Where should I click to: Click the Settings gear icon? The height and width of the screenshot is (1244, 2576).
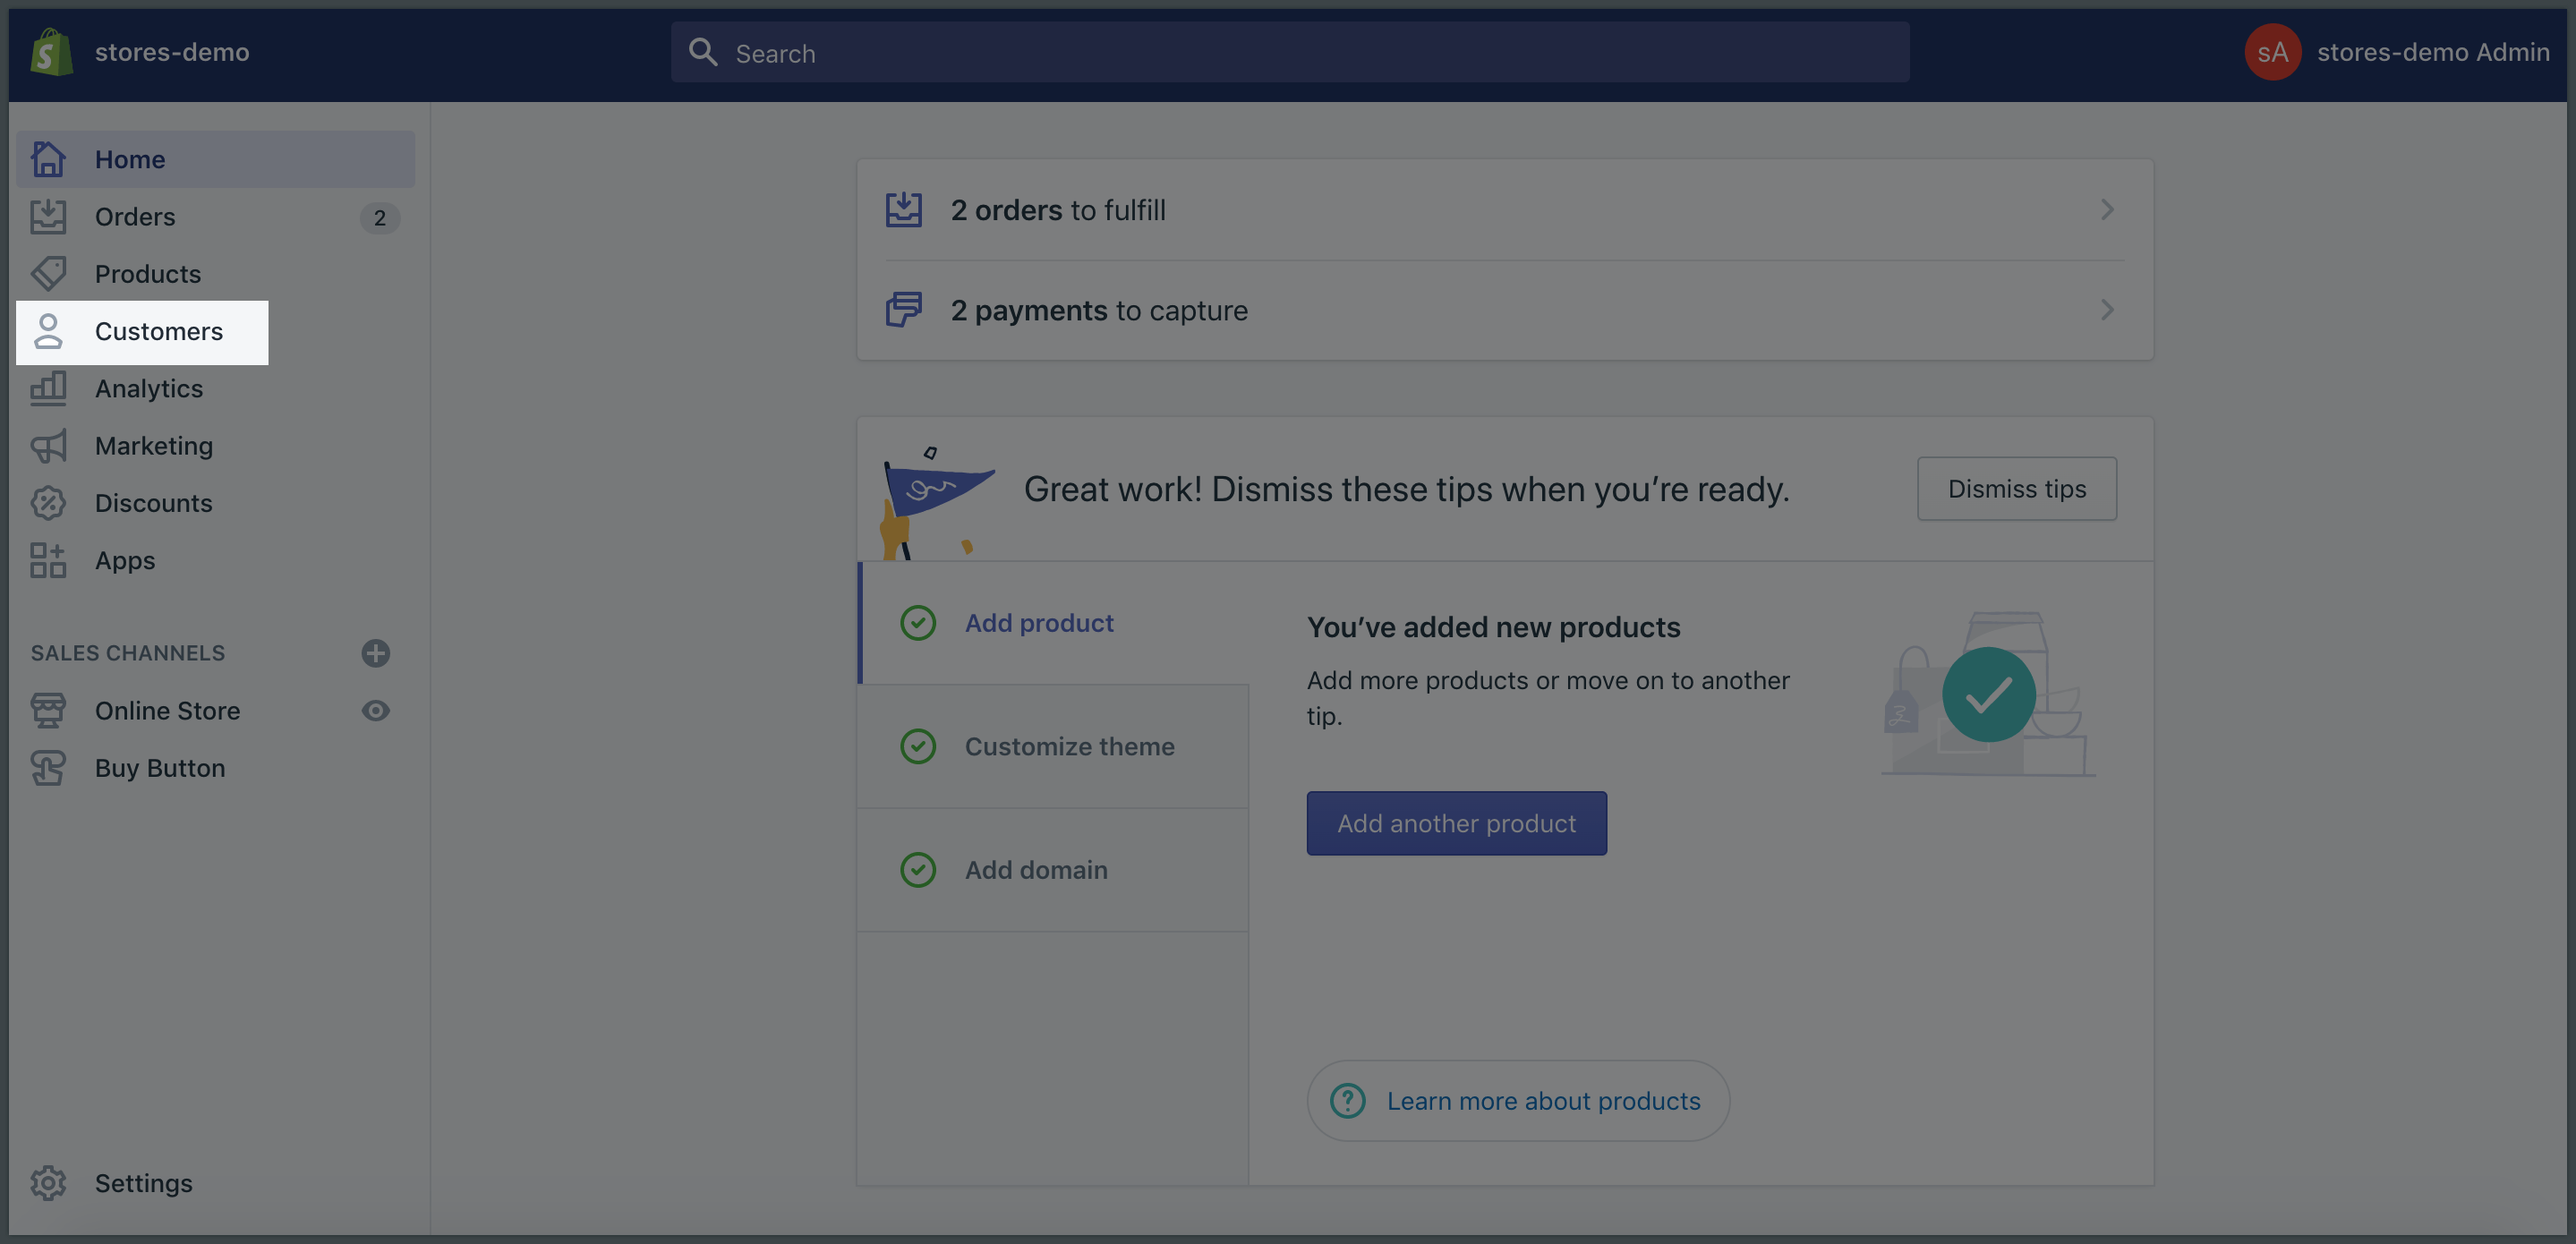click(48, 1183)
